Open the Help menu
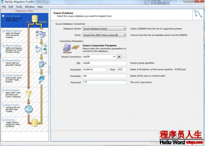Image resolution: width=205 pixels, height=146 pixels. 40,7
